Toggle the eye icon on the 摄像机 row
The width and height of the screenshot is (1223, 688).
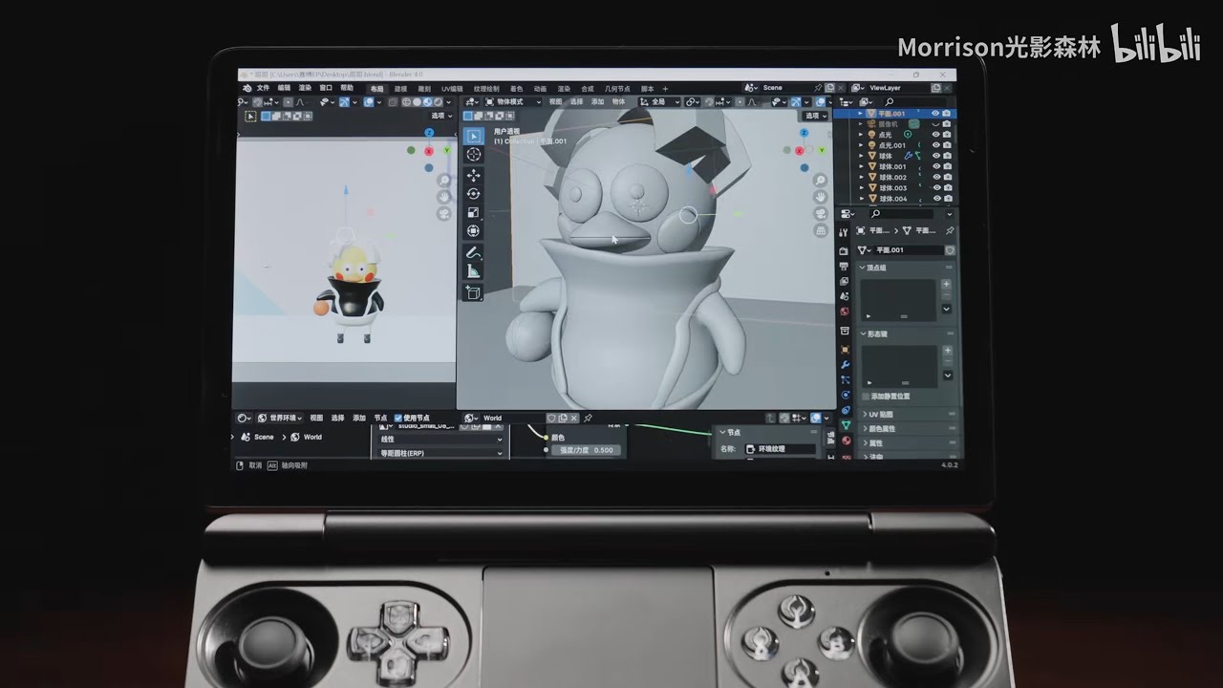pyautogui.click(x=935, y=124)
